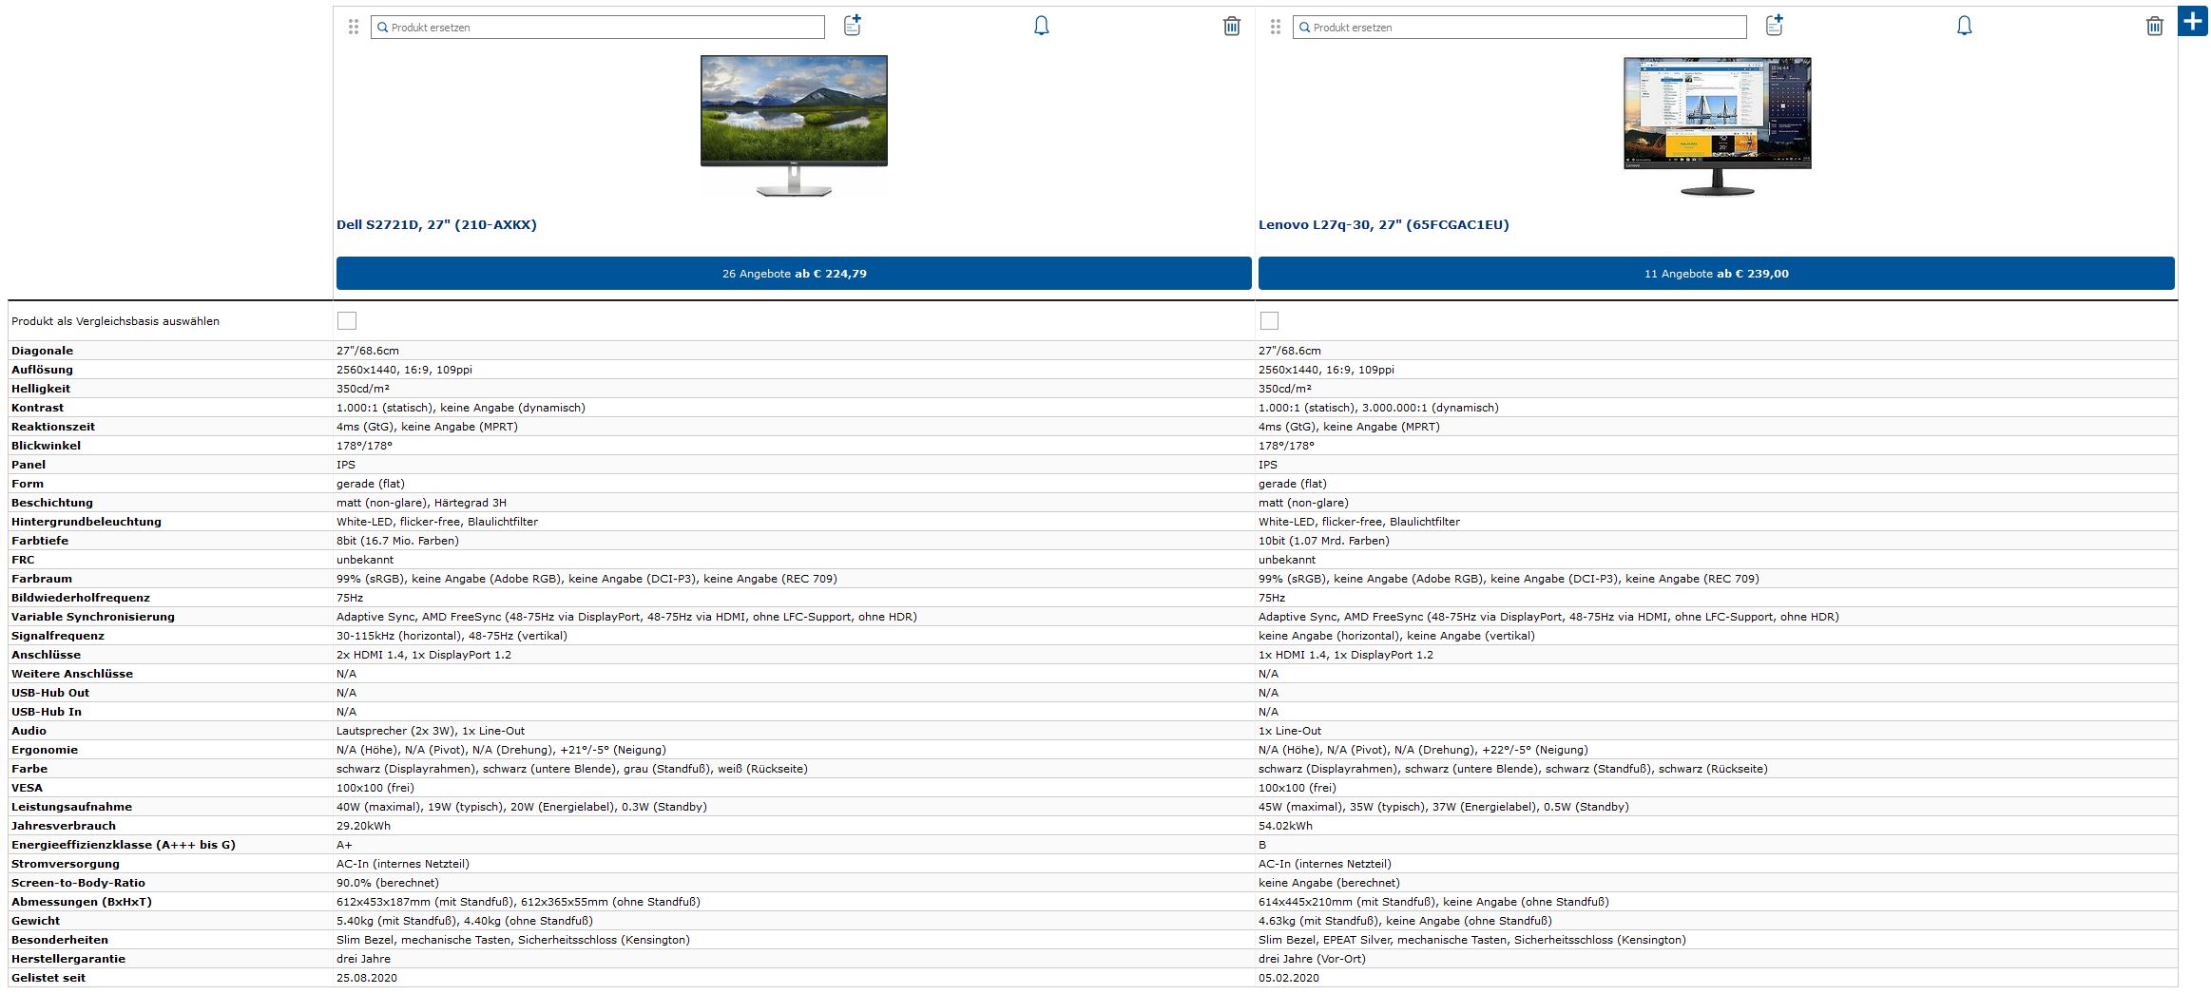2211x994 pixels.
Task: Click the 'Panel' row label
Action: click(x=29, y=465)
